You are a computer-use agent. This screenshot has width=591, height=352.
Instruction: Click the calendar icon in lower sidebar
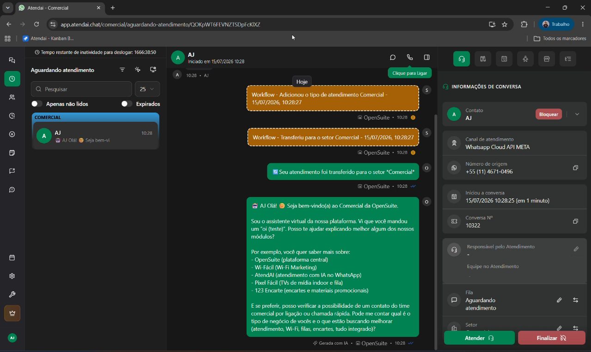tap(12, 257)
